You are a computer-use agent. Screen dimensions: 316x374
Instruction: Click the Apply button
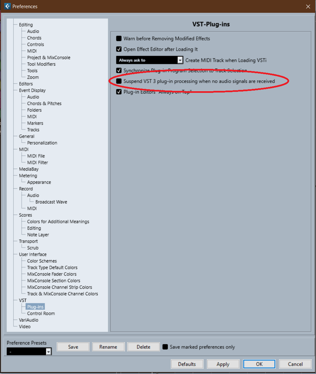pos(223,364)
